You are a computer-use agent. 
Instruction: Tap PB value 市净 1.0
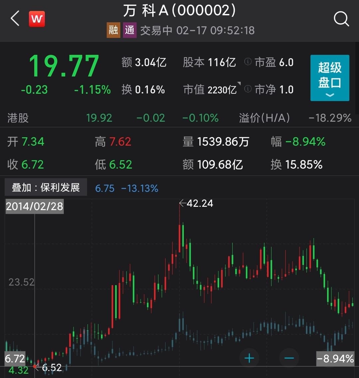tap(274, 90)
